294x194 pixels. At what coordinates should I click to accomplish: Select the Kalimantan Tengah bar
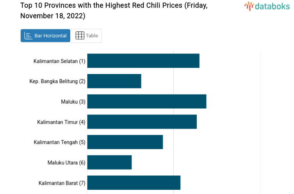tap(125, 142)
